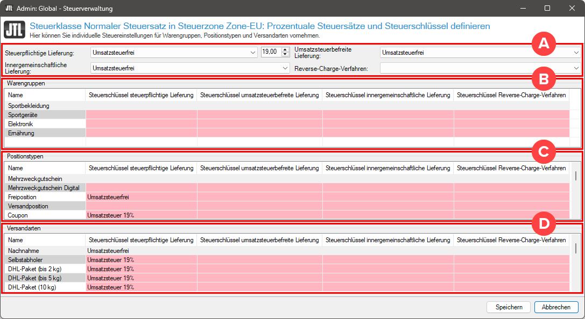
Task: Click the JTL icon in title bar
Action: coord(9,9)
